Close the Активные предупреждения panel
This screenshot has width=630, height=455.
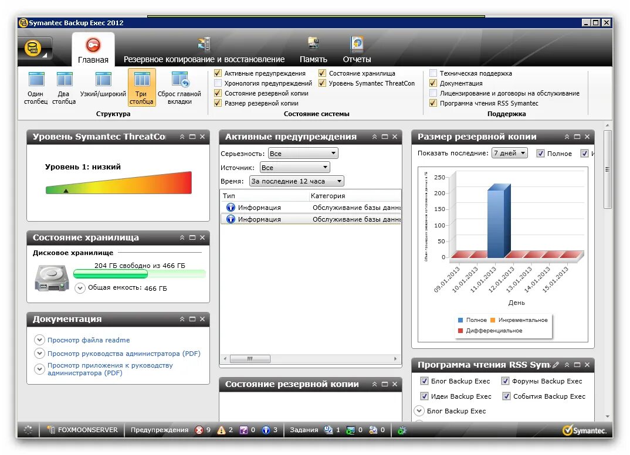395,137
